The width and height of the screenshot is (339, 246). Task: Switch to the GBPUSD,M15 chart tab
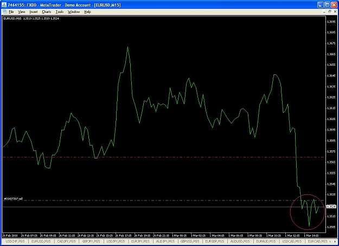tap(190, 241)
